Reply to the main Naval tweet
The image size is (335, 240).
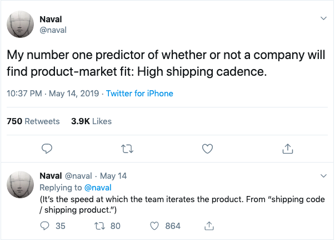(47, 149)
